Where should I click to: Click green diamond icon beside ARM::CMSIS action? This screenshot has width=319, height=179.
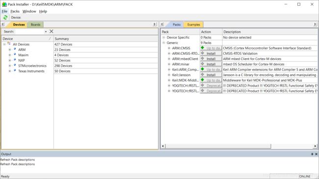(202, 48)
